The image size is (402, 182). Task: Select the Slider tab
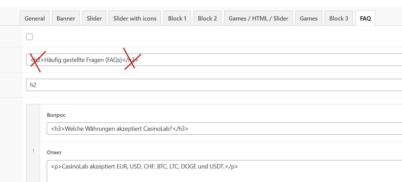pyautogui.click(x=94, y=18)
